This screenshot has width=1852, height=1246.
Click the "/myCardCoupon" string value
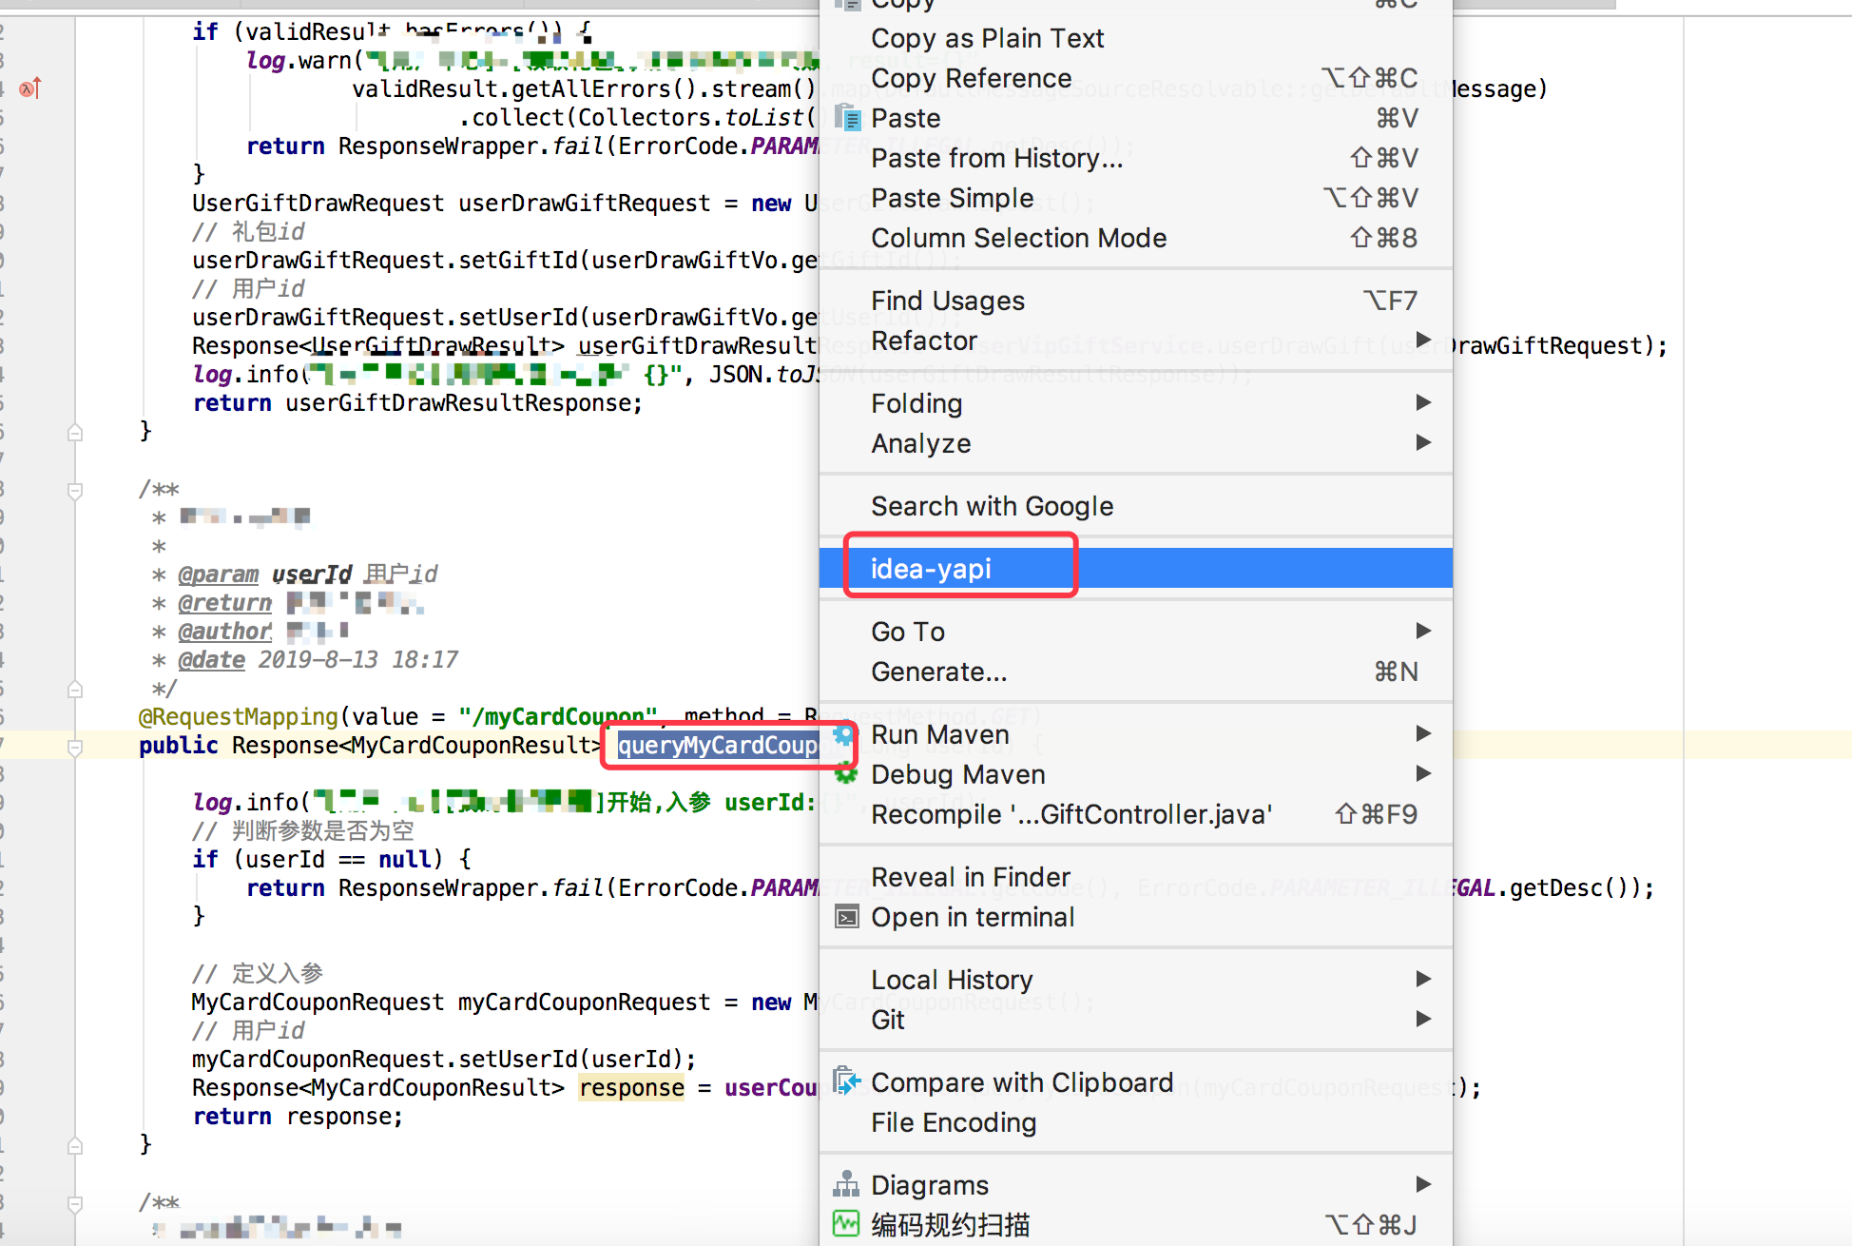click(x=557, y=716)
